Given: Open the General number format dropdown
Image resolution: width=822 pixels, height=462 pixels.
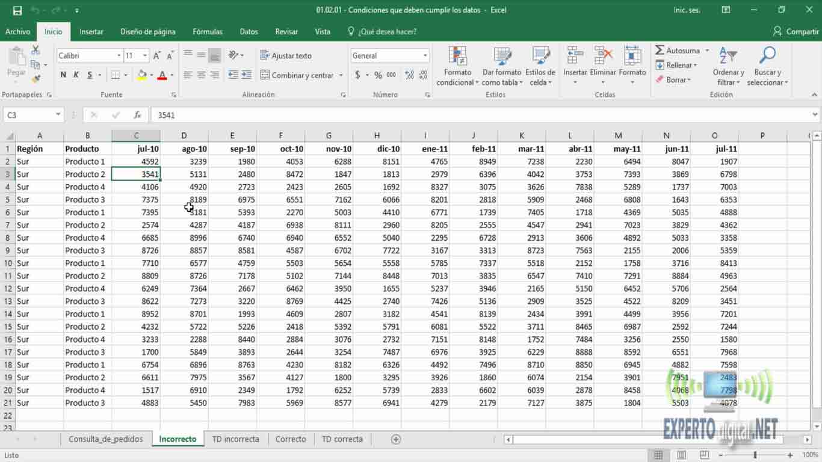Looking at the screenshot, I should point(425,55).
